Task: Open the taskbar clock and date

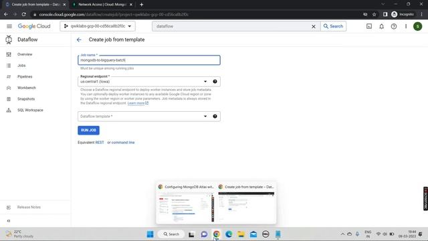Action: pyautogui.click(x=407, y=234)
